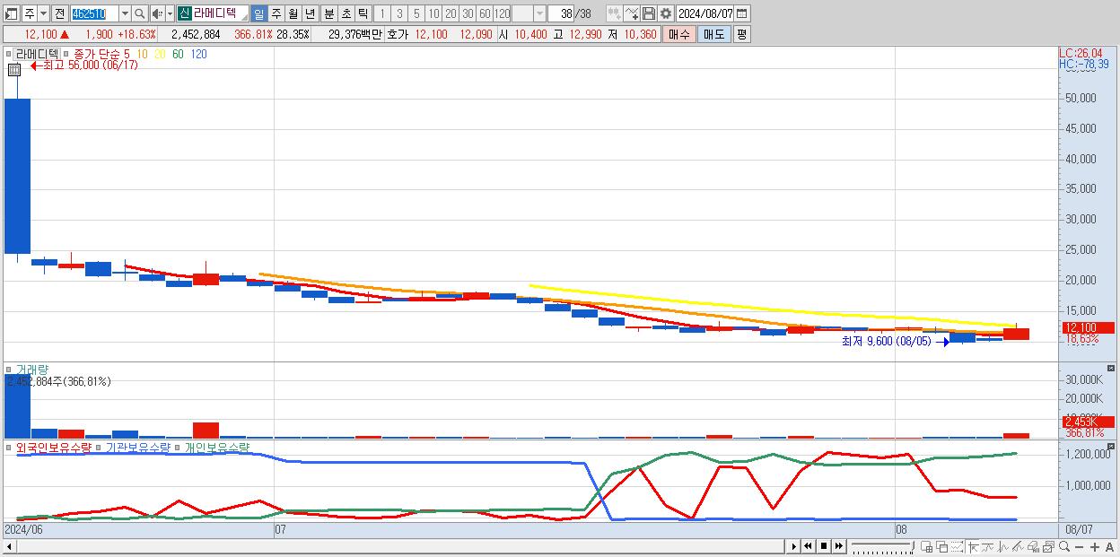Toggle the small square before 라메디텍
The image size is (1120, 557).
click(x=9, y=54)
